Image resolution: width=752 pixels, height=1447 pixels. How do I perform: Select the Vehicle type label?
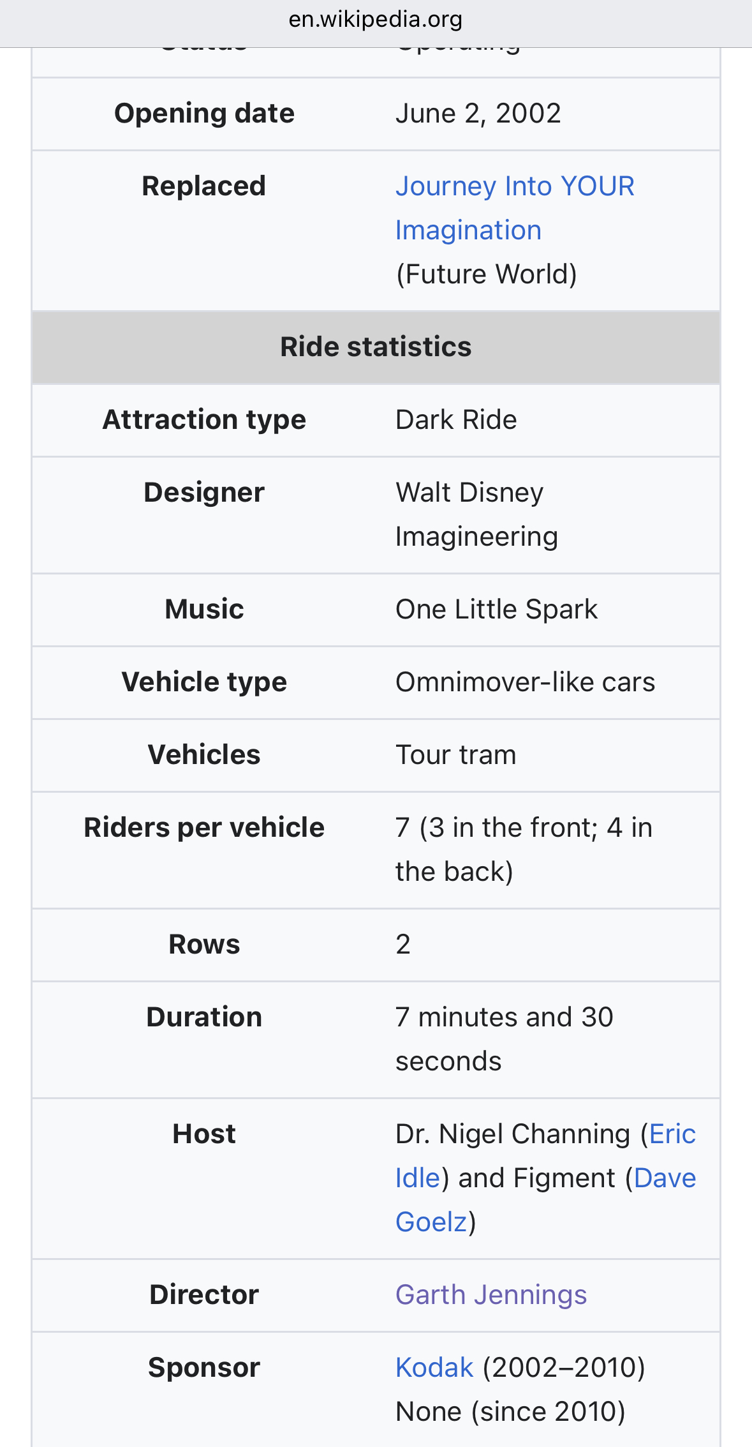tap(204, 682)
